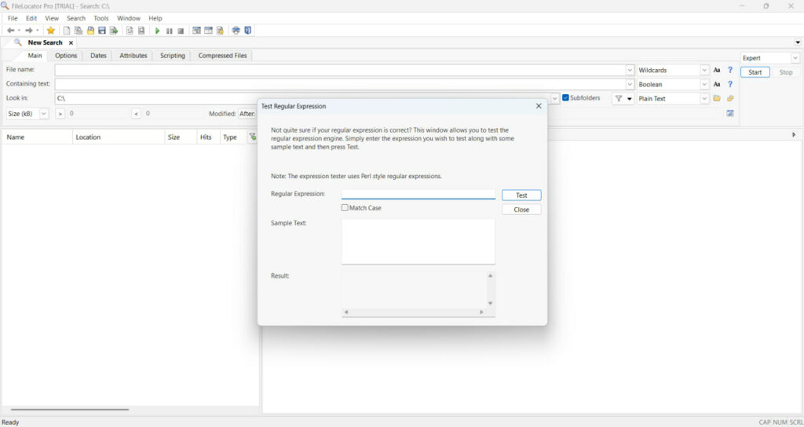Create new search with blank page icon
The width and height of the screenshot is (804, 427).
coord(67,31)
